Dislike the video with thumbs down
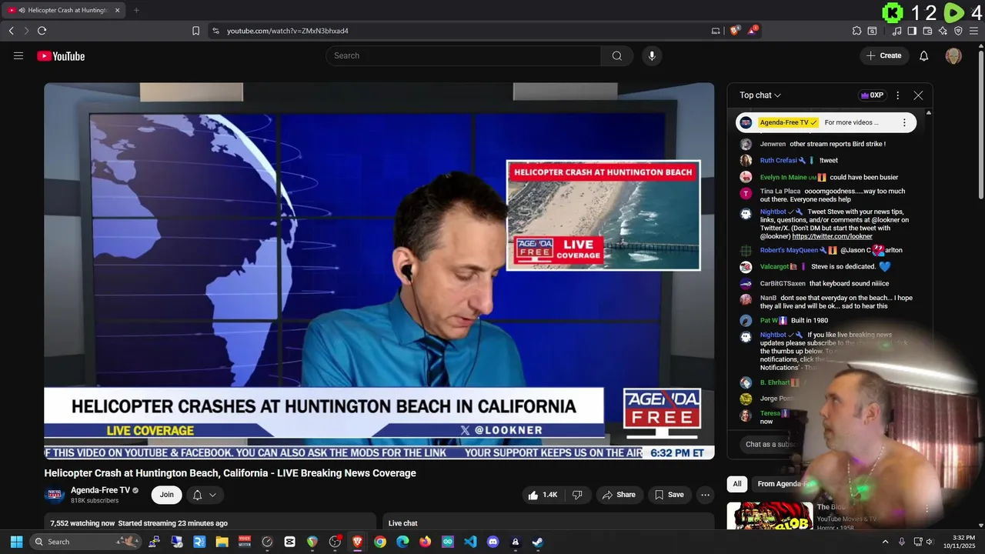The width and height of the screenshot is (985, 554). click(578, 495)
